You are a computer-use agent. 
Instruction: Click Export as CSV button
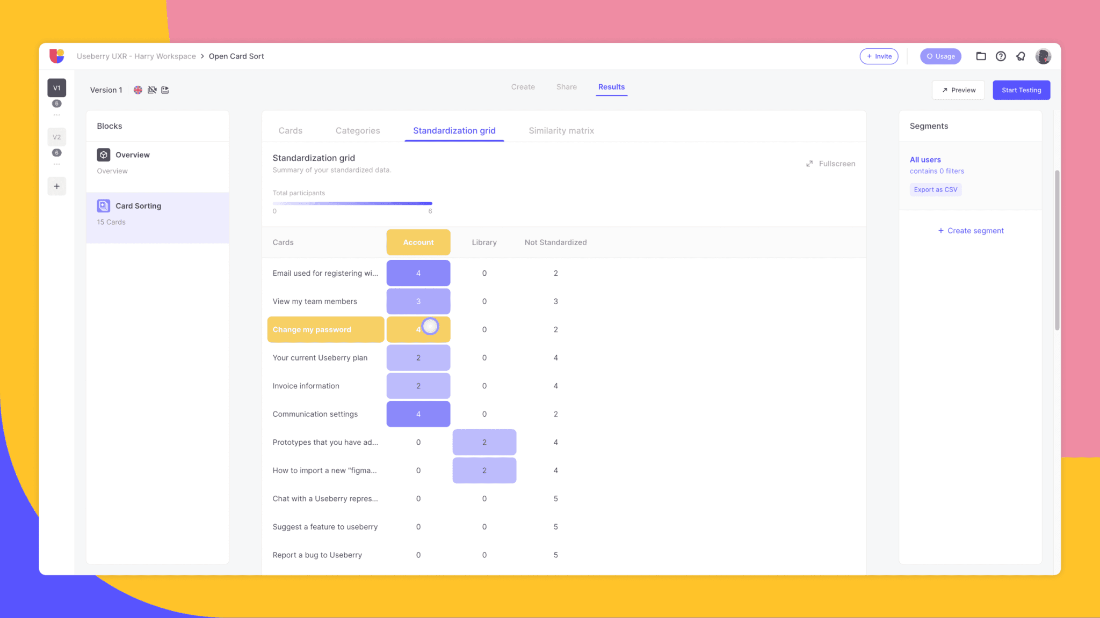(x=935, y=189)
